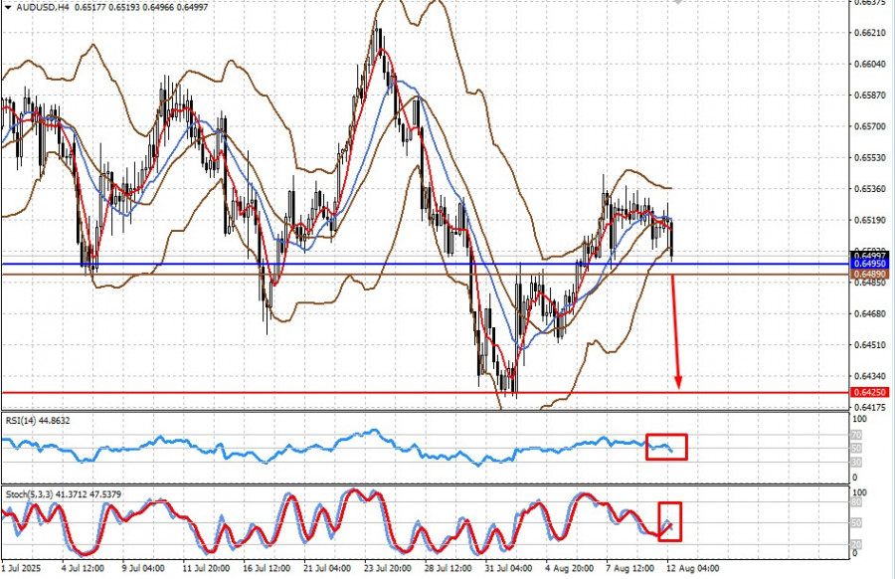Open the chart menu triangle beside AUDUSD,H4
This screenshot has height=579, width=895.
coord(7,7)
